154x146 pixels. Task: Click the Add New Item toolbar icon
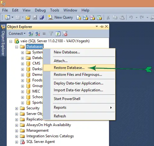[x=18, y=17]
